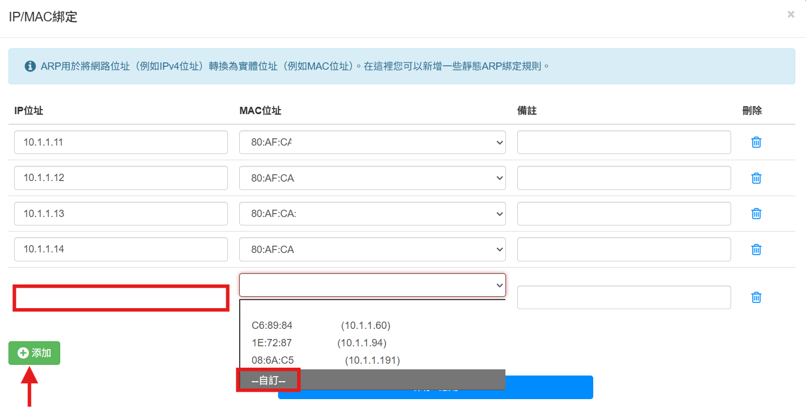The width and height of the screenshot is (806, 416).
Task: Delete the binding for 10.1.1.14
Action: coord(756,249)
